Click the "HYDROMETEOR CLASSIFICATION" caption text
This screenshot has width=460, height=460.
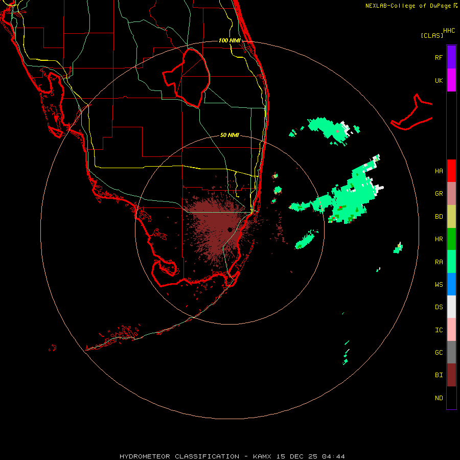179,456
